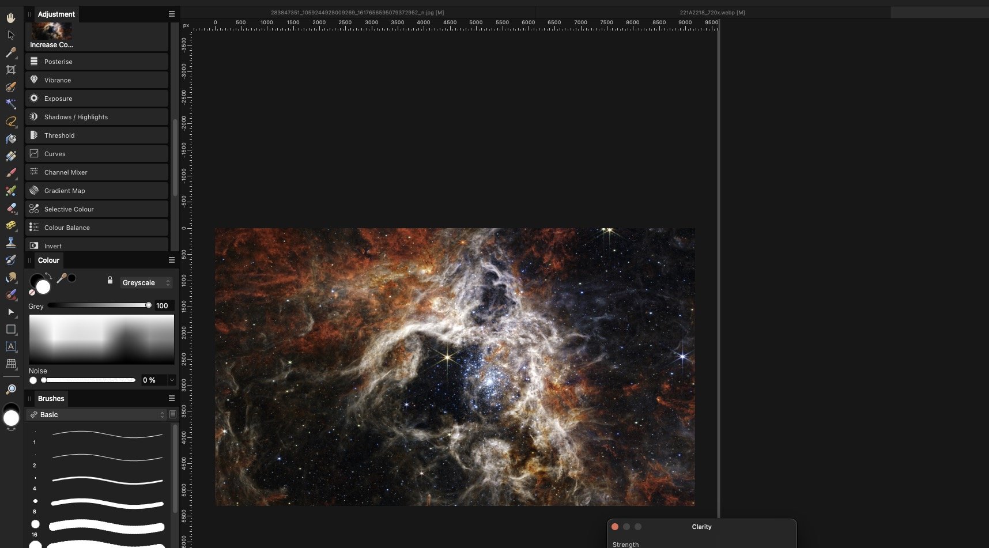Select the Gradient tool
Viewport: 989px width, 548px height.
(x=11, y=156)
